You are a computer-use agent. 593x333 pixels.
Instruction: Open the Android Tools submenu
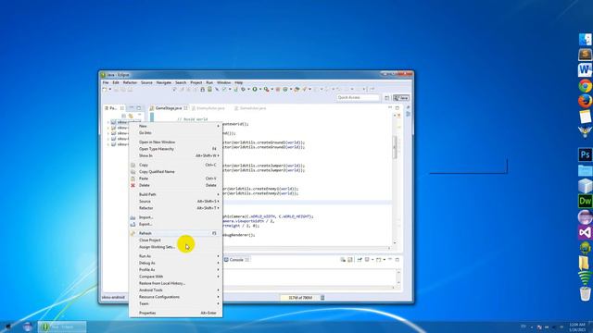tap(175, 290)
